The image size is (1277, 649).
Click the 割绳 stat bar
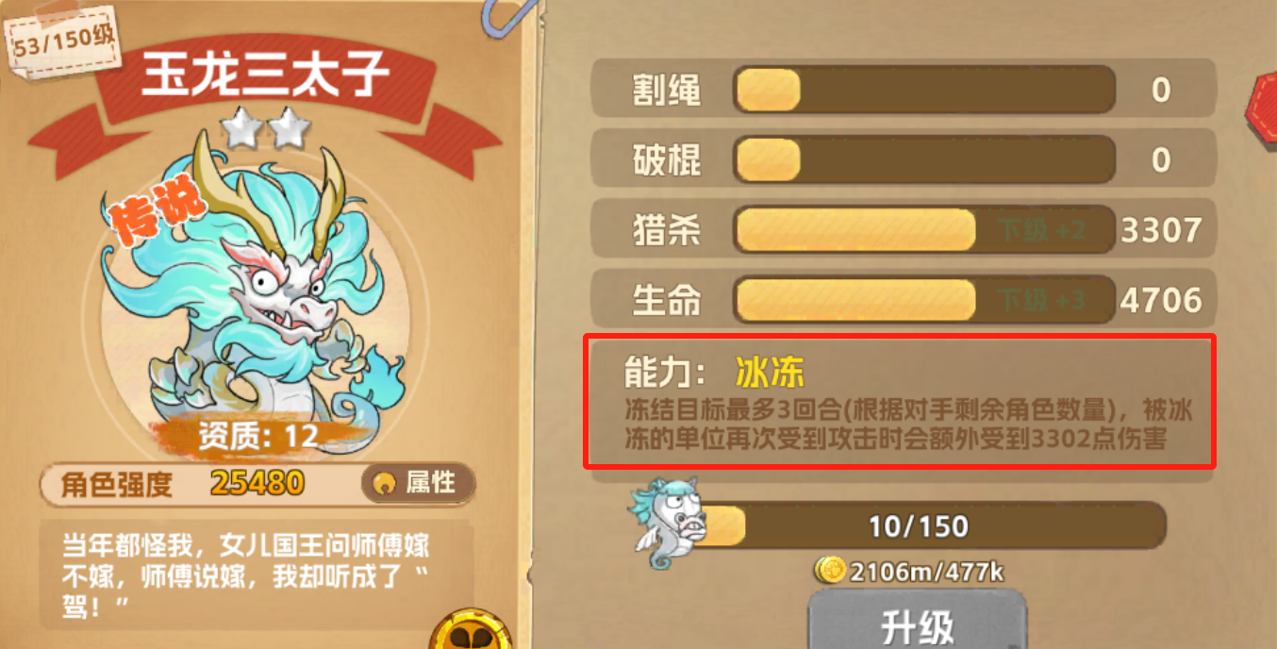pyautogui.click(x=924, y=90)
